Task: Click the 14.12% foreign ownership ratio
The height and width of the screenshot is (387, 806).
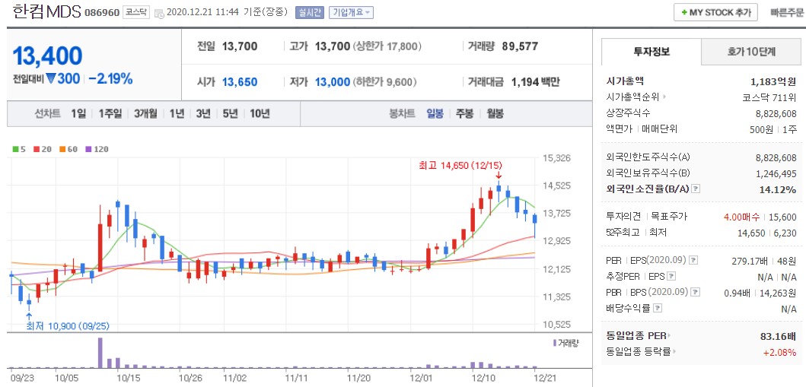Action: click(778, 189)
